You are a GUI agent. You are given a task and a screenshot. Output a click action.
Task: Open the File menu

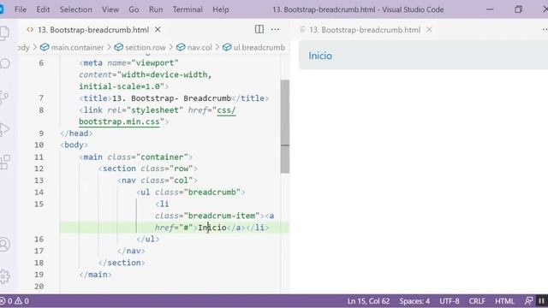coord(21,9)
